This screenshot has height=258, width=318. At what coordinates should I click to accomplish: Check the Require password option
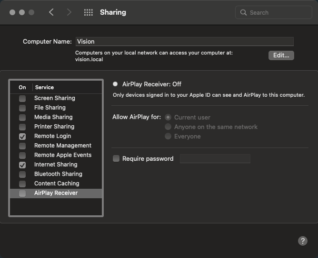[x=116, y=159]
